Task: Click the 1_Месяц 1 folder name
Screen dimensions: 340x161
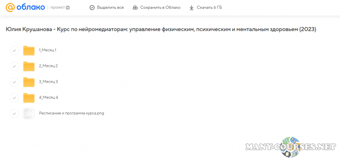Action: pos(48,50)
